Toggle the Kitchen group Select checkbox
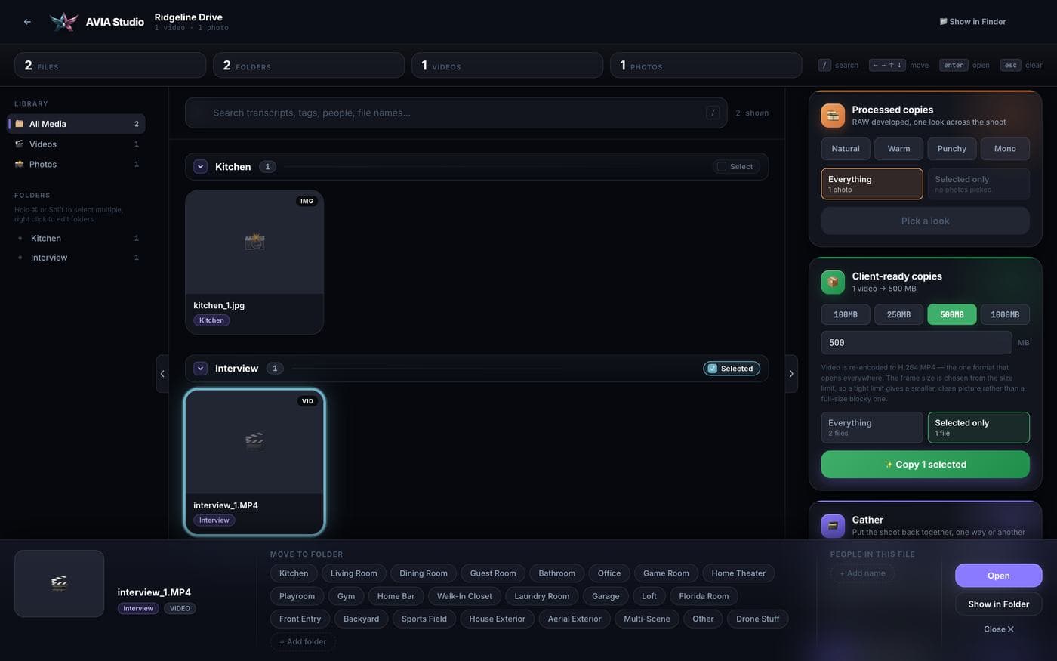 [735, 167]
